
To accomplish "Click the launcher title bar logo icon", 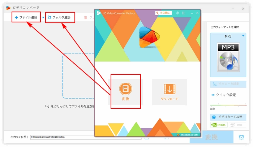I will tap(99, 13).
